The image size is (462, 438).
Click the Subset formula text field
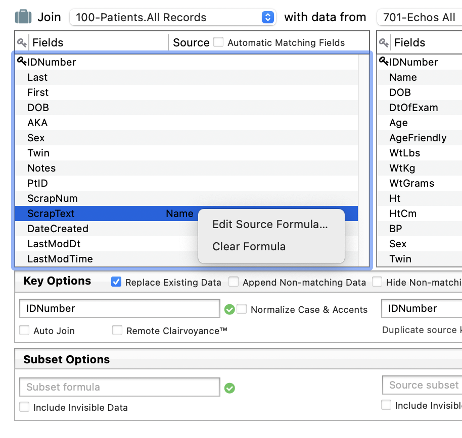(x=120, y=387)
